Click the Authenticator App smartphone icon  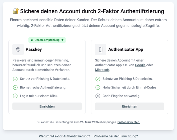(x=101, y=49)
